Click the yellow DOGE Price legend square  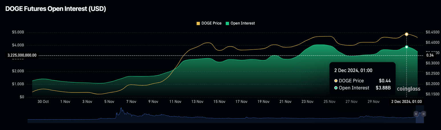click(x=198, y=23)
